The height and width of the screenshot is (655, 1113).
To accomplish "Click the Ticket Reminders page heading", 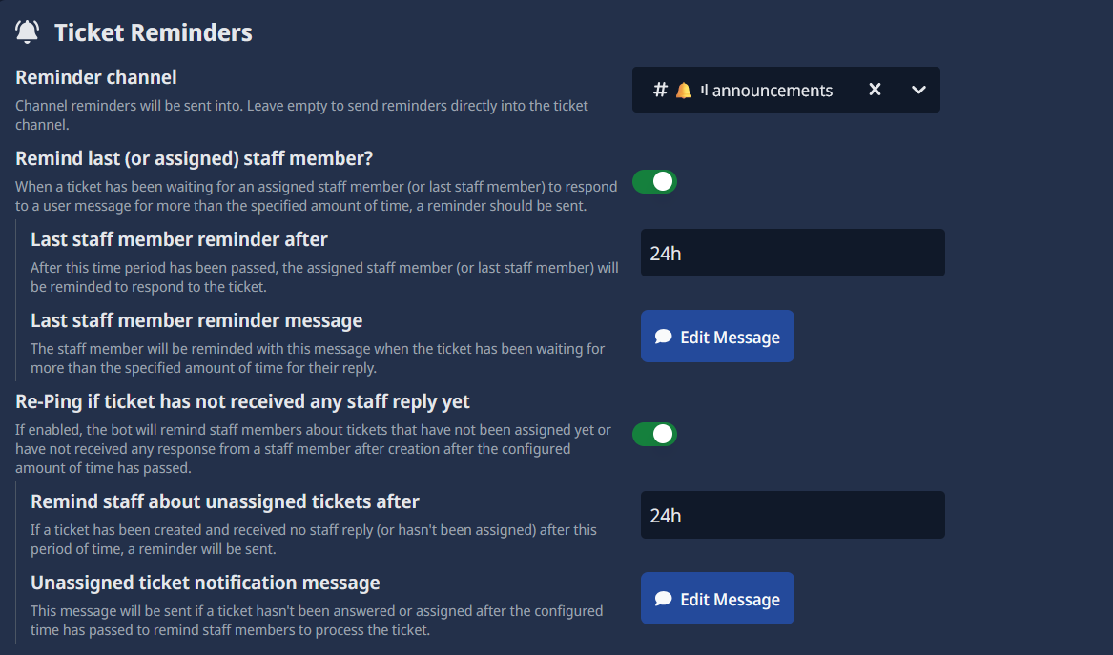I will coord(153,31).
